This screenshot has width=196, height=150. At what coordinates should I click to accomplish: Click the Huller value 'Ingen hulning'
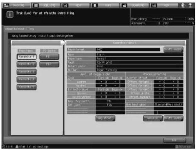pos(139,70)
